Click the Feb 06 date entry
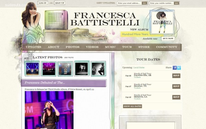Screen dimensions: 206x129 click(x=128, y=76)
